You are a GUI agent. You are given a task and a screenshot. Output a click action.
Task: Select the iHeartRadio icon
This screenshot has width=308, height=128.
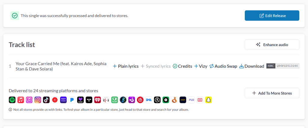click(x=97, y=100)
